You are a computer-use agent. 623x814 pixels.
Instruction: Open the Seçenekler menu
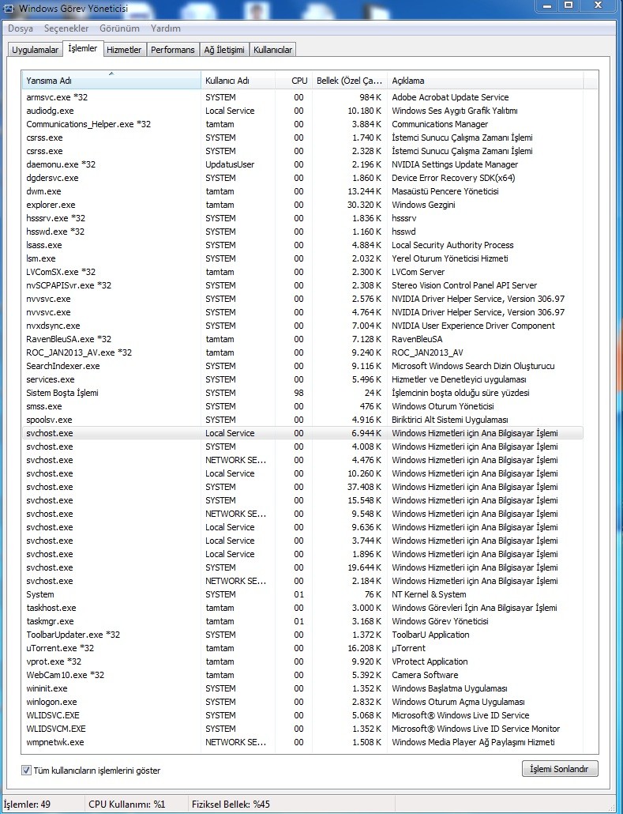click(66, 28)
